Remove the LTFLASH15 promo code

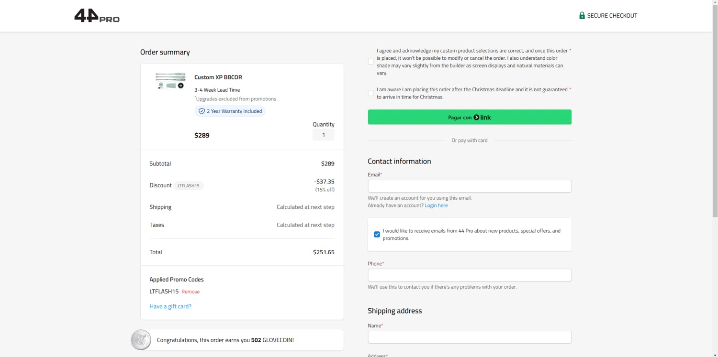(191, 292)
